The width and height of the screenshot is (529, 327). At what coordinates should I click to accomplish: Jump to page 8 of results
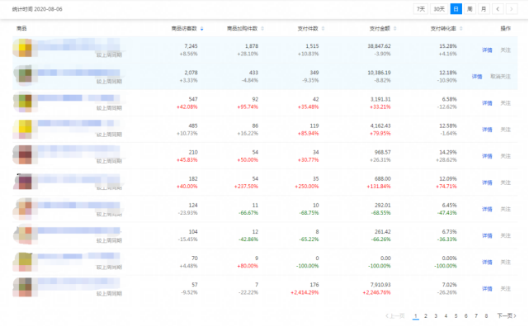click(x=486, y=316)
